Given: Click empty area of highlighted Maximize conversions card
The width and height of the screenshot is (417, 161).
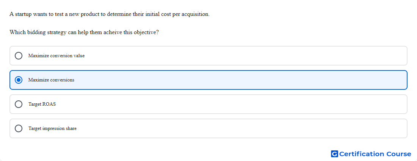Looking at the screenshot, I should pyautogui.click(x=239, y=80).
